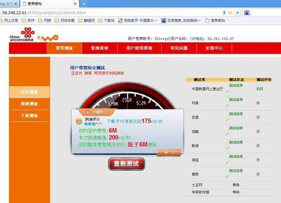
Task: Click the 测试项 column header
Action: pos(199,80)
